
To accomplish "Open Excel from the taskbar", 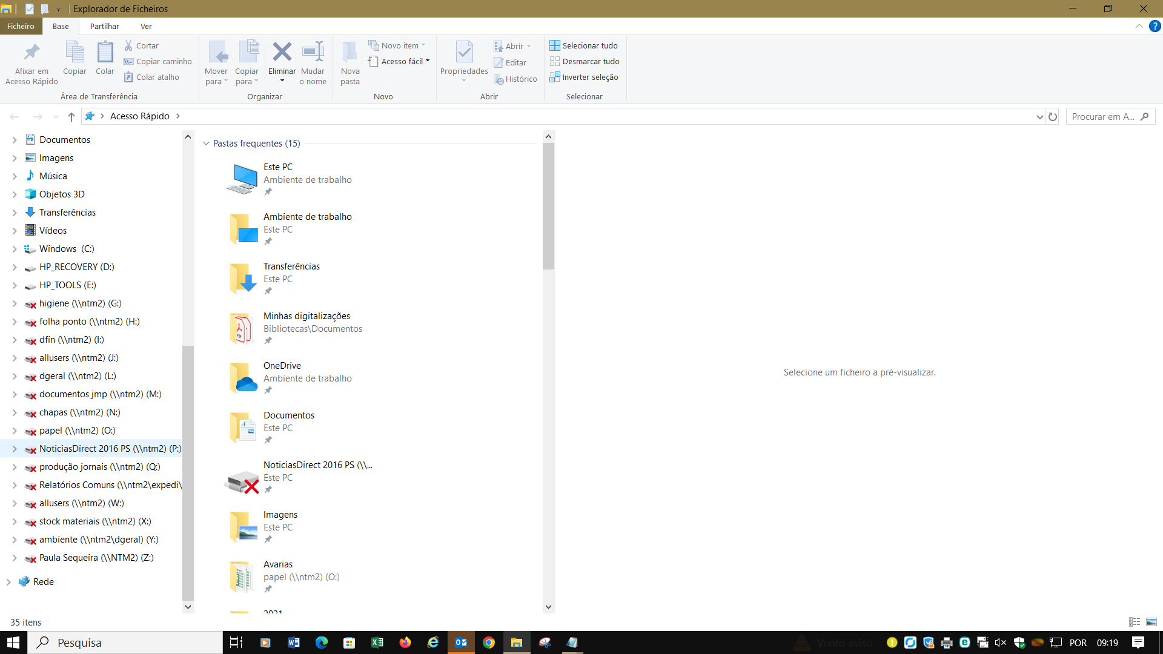I will pos(377,642).
